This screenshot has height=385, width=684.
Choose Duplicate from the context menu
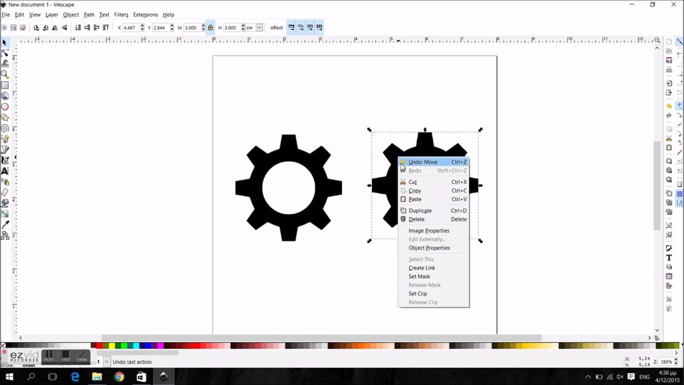click(419, 210)
